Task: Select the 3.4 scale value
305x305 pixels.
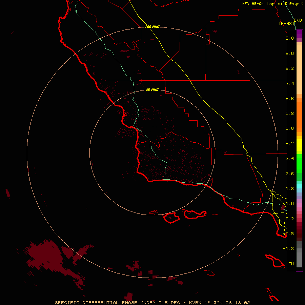Action: (x=290, y=159)
